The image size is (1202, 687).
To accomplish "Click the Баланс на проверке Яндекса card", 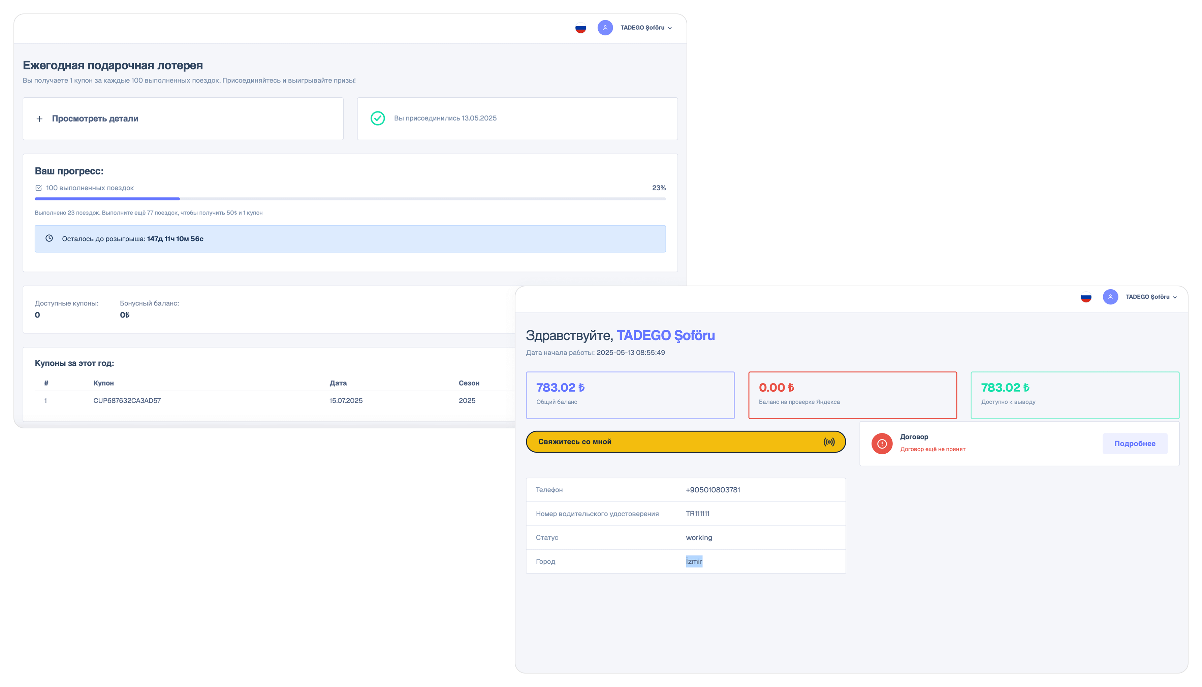I will (852, 395).
